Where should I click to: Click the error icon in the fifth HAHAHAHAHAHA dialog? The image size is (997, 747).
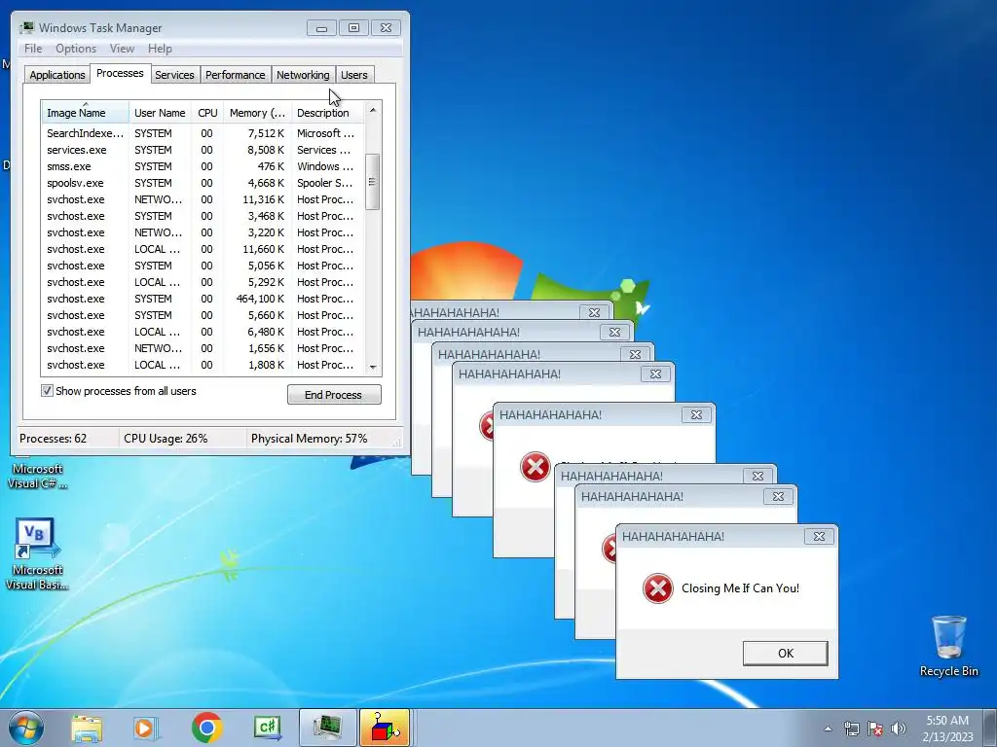click(535, 467)
